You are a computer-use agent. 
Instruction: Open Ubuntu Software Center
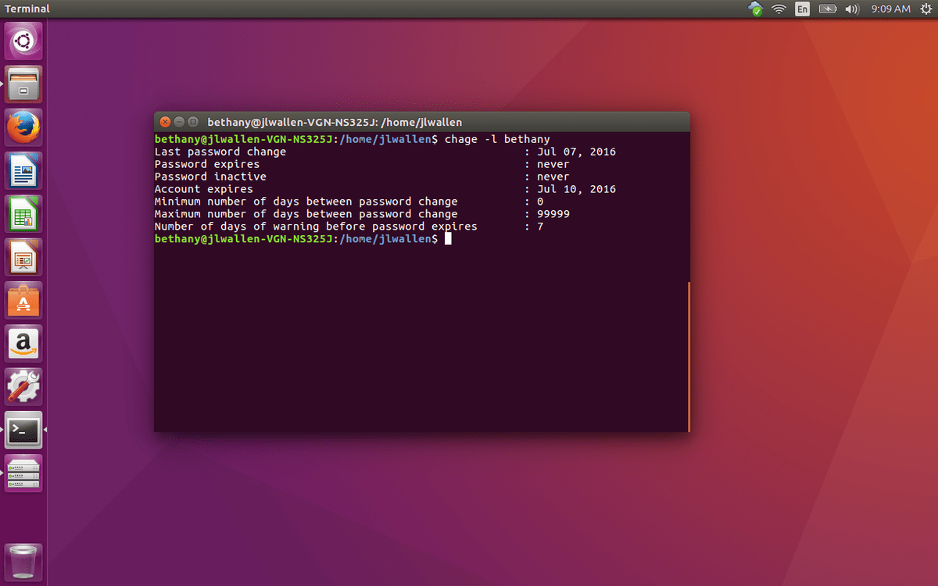tap(23, 301)
